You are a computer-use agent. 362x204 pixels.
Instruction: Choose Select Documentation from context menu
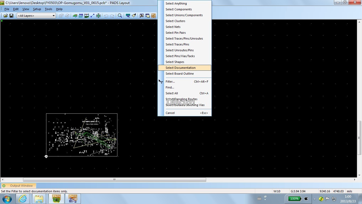point(180,68)
